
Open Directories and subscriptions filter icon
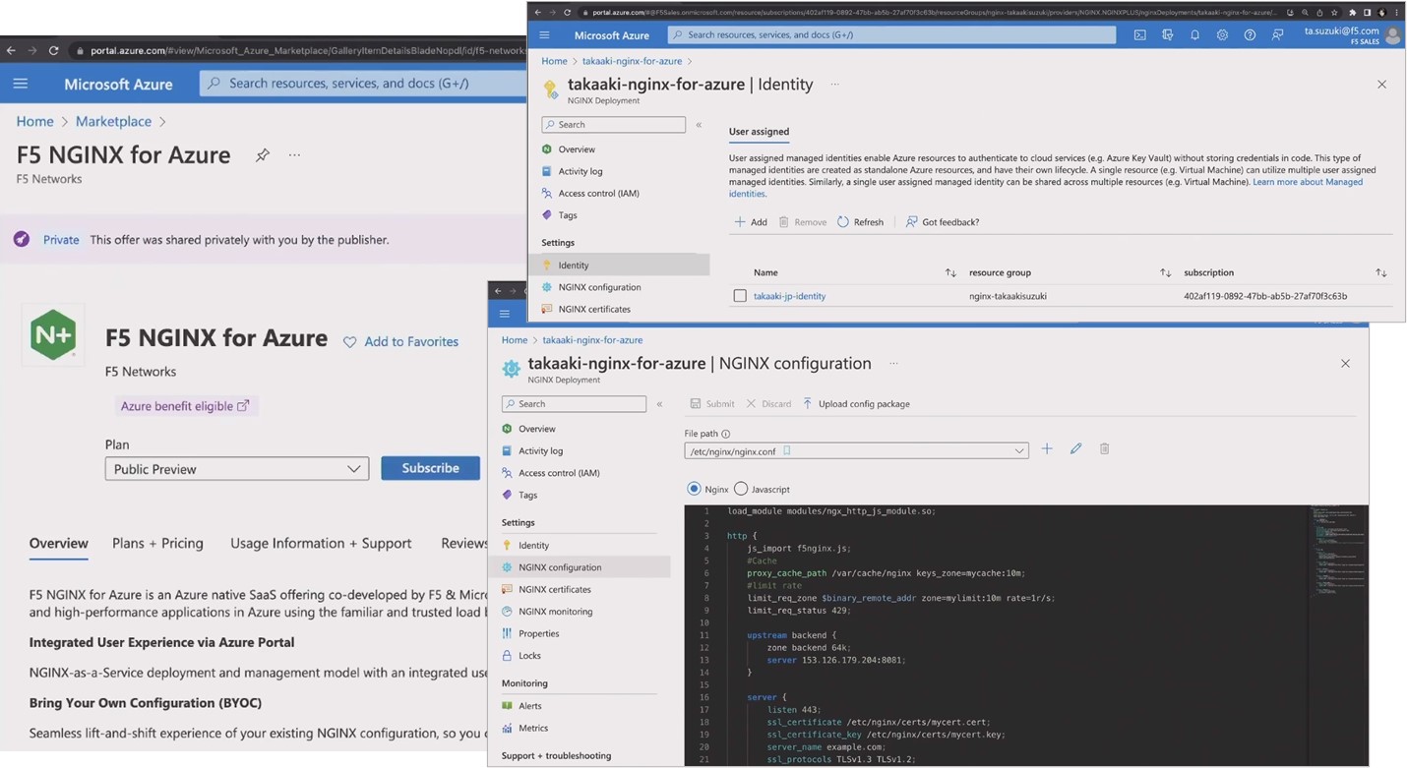(x=1167, y=35)
